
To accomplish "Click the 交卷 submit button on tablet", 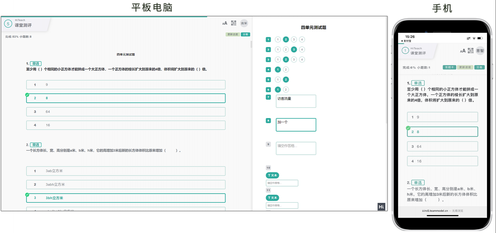I will (246, 34).
